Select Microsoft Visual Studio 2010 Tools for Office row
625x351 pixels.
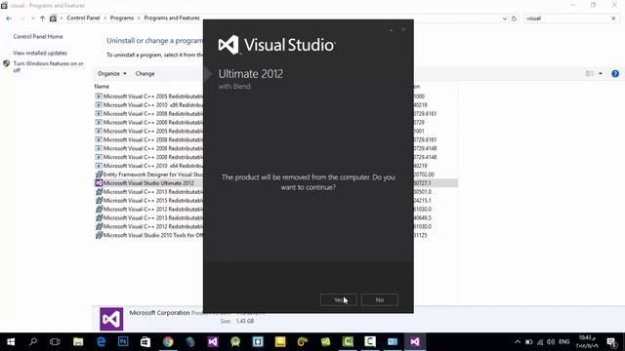275,235
